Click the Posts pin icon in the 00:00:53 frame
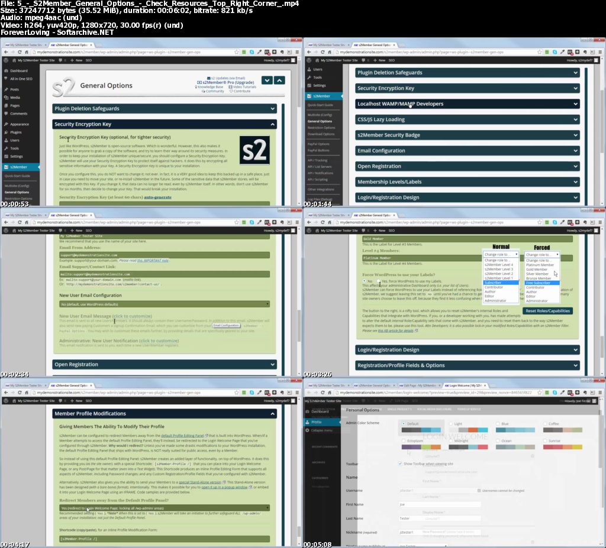This screenshot has width=606, height=548. [6, 89]
